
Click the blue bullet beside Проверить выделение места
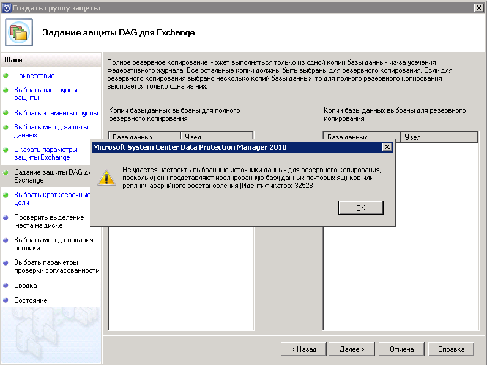pyautogui.click(x=6, y=217)
